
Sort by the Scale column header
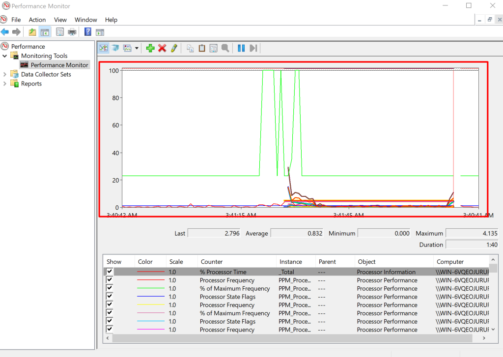pyautogui.click(x=182, y=261)
